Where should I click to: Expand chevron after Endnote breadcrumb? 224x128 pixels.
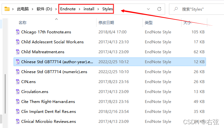(x=79, y=9)
